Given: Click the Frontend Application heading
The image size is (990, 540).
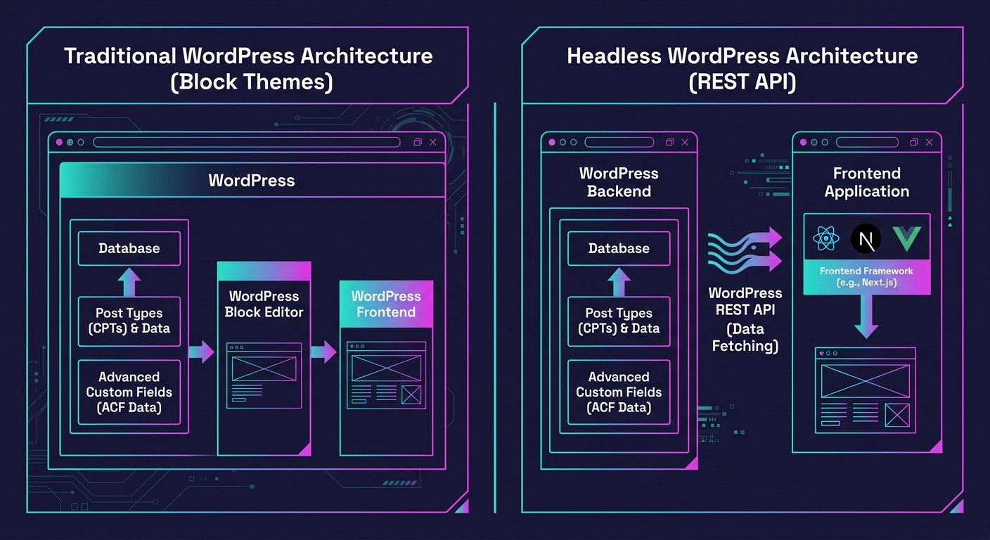Looking at the screenshot, I should pyautogui.click(x=866, y=182).
